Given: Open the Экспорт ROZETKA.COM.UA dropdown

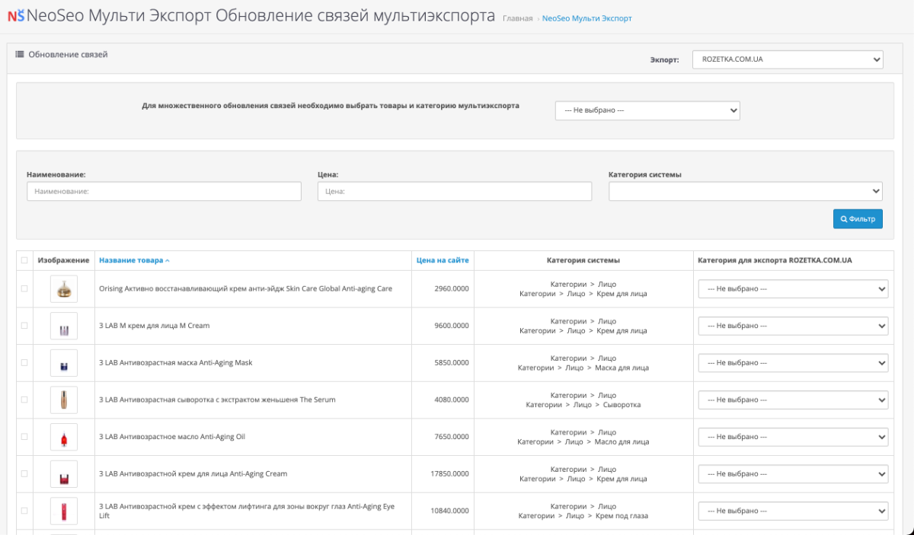Looking at the screenshot, I should 788,59.
